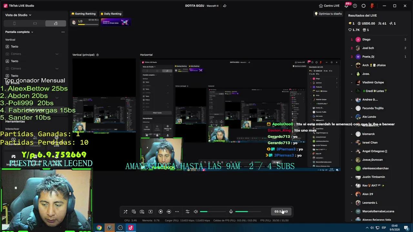Click Optimiza tu diseño tip
Viewport: 413px width, 232px height.
click(x=328, y=14)
